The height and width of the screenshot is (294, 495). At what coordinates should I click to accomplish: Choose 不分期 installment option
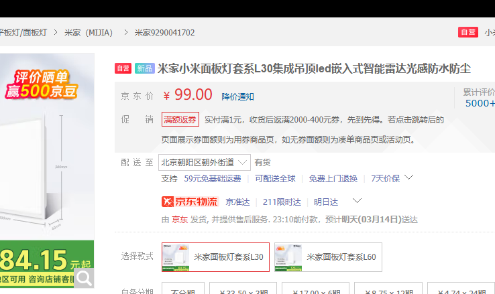183,289
